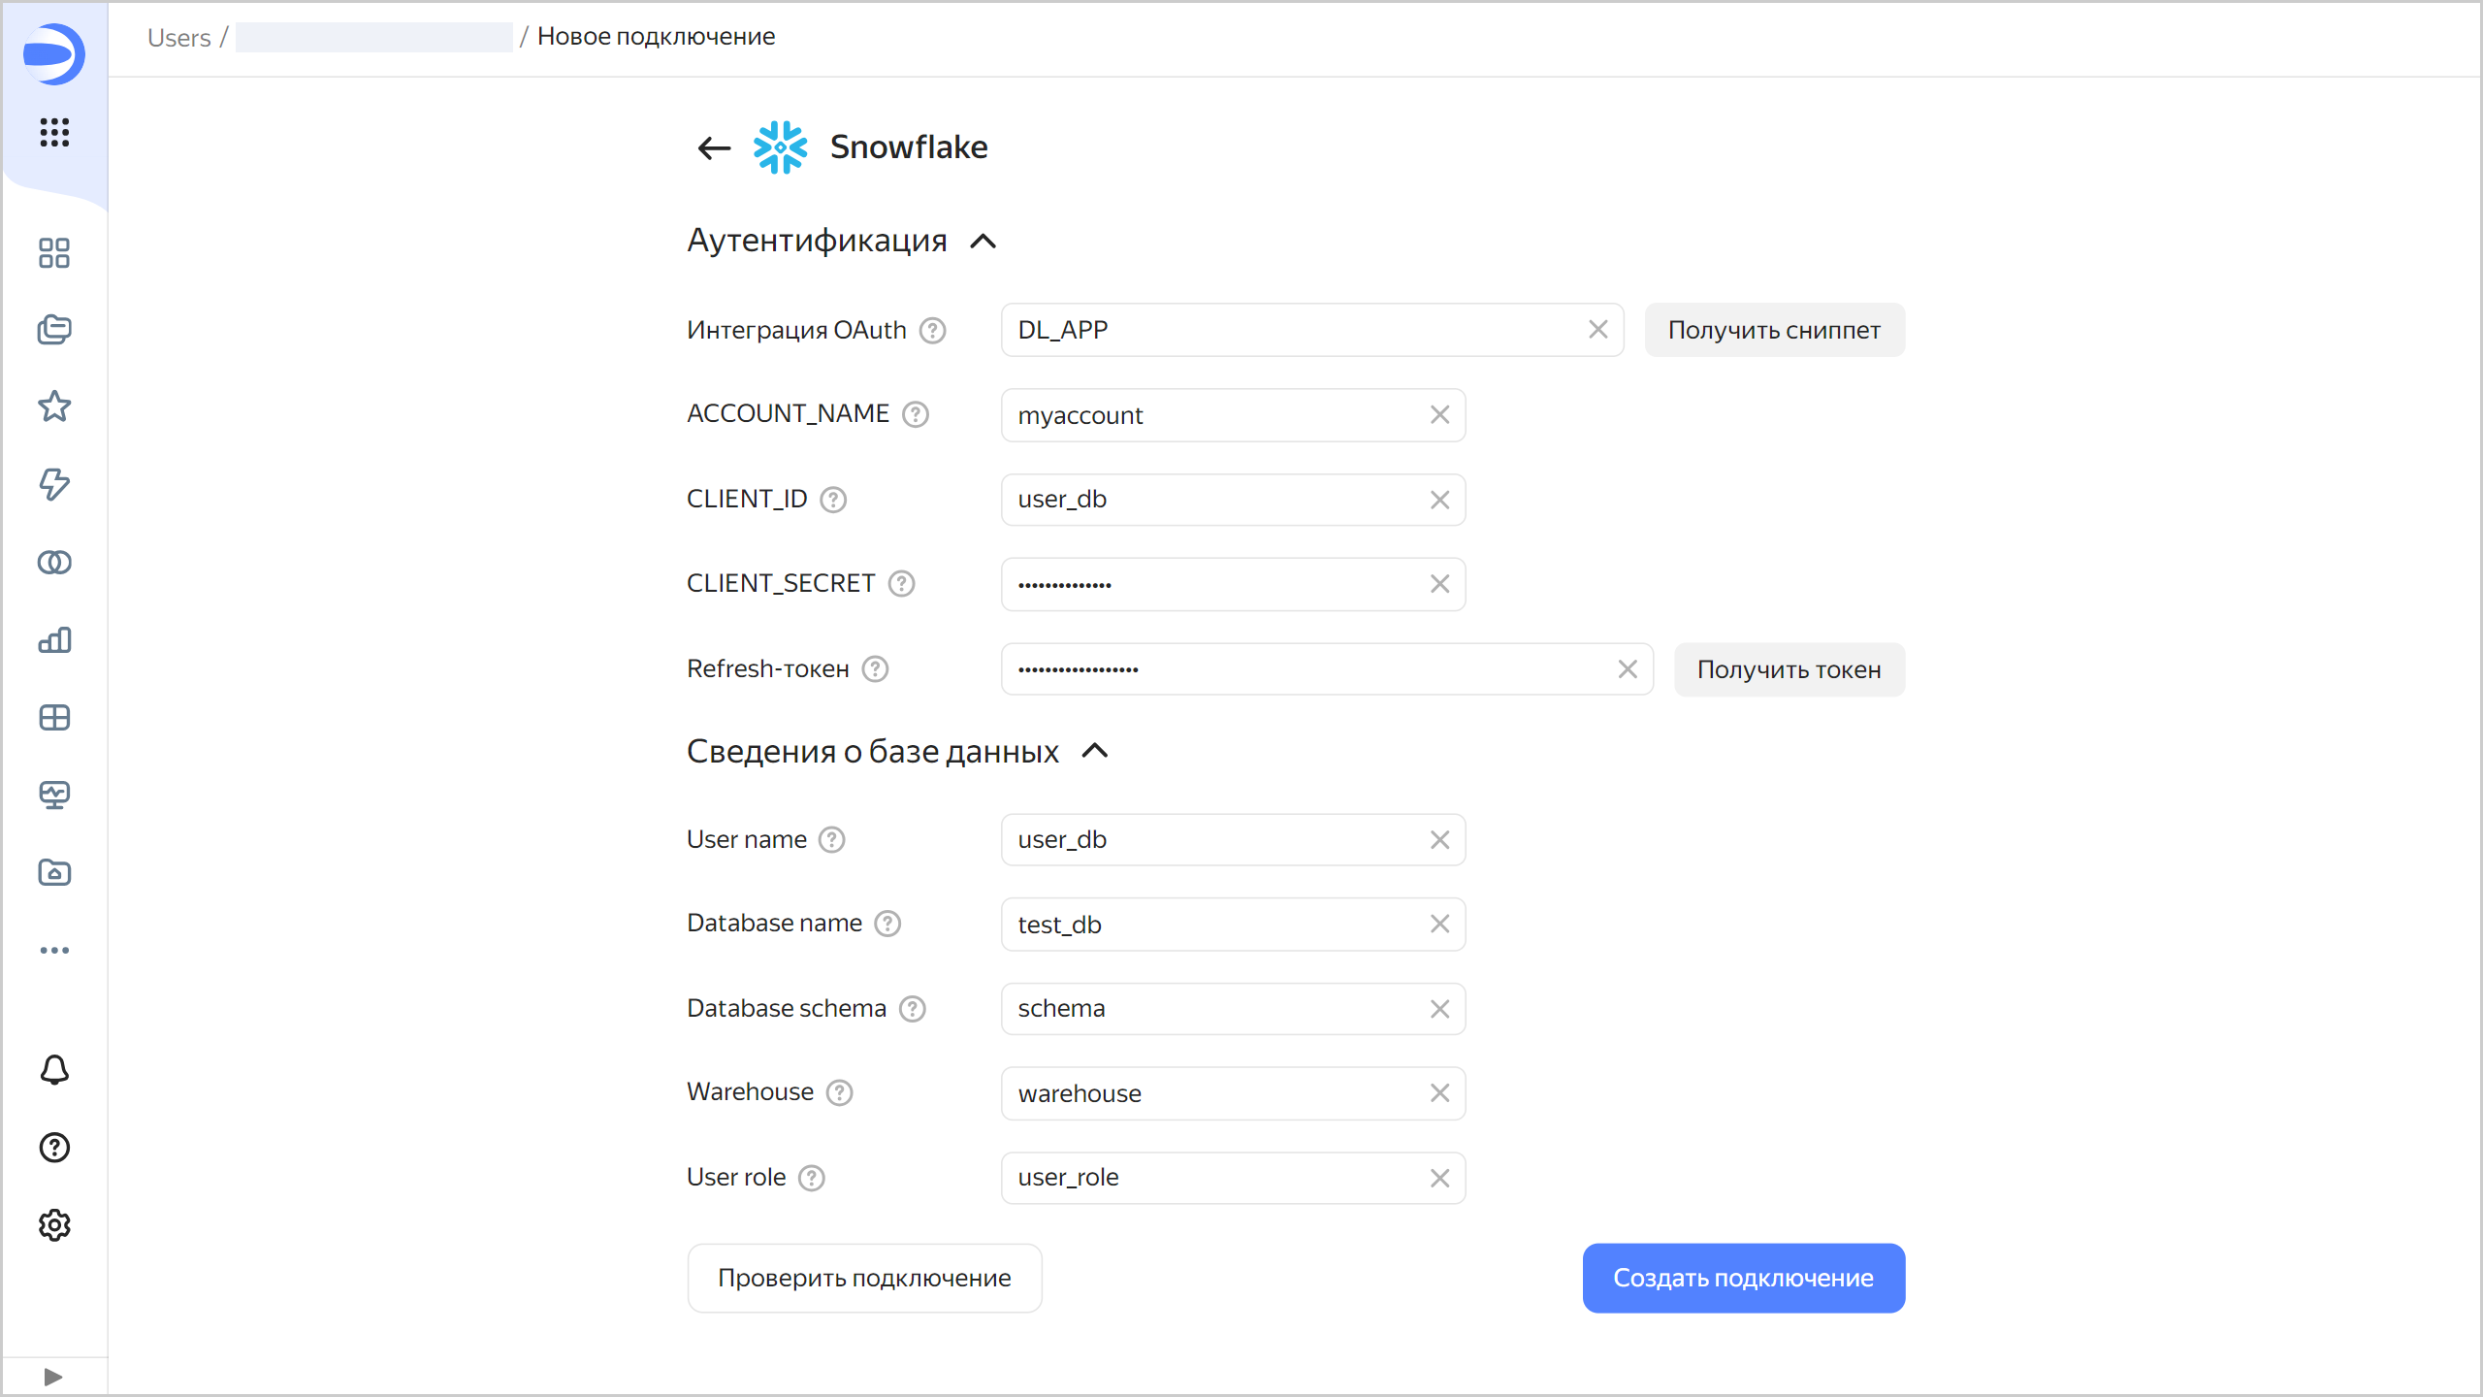Open notifications bell in the sidebar
Image resolution: width=2483 pixels, height=1397 pixels.
54,1070
